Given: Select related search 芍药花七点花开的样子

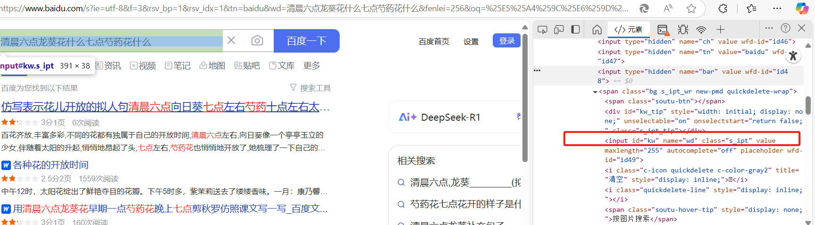Looking at the screenshot, I should pos(465,204).
